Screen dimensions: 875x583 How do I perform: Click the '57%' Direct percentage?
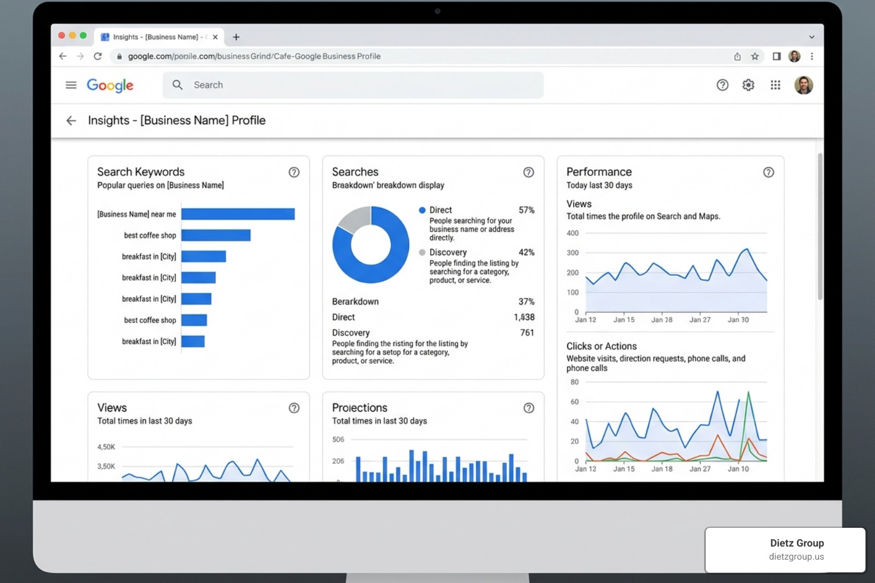[x=527, y=210]
